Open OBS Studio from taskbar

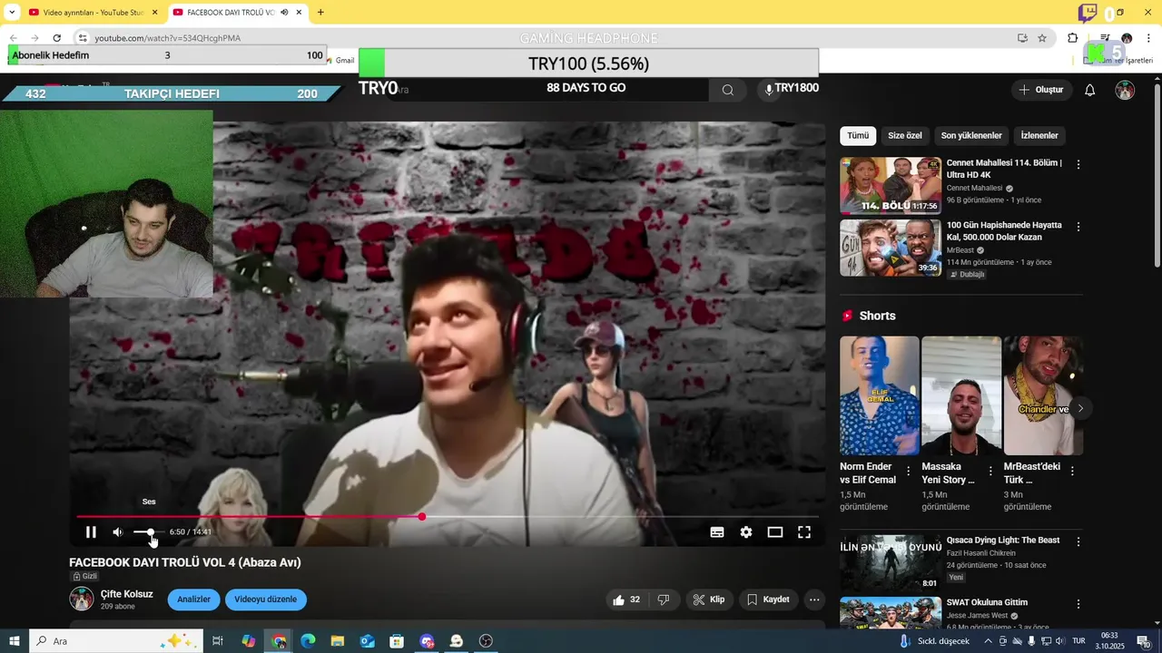487,641
